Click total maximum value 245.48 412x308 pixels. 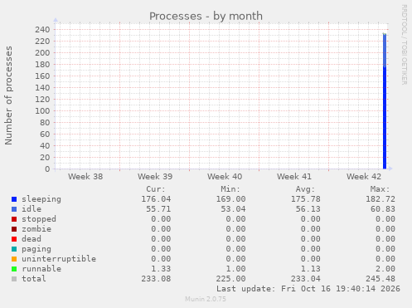pyautogui.click(x=380, y=279)
